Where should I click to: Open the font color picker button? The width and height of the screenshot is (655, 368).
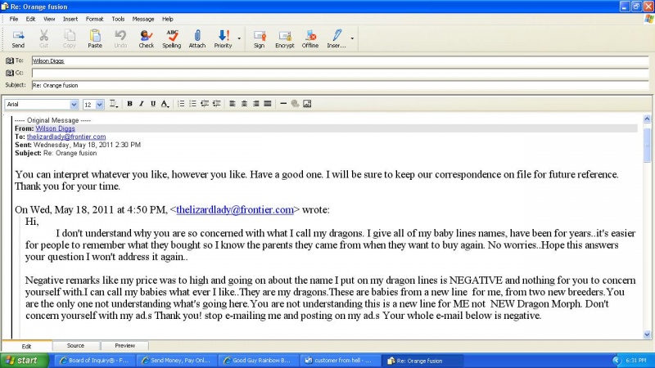165,104
